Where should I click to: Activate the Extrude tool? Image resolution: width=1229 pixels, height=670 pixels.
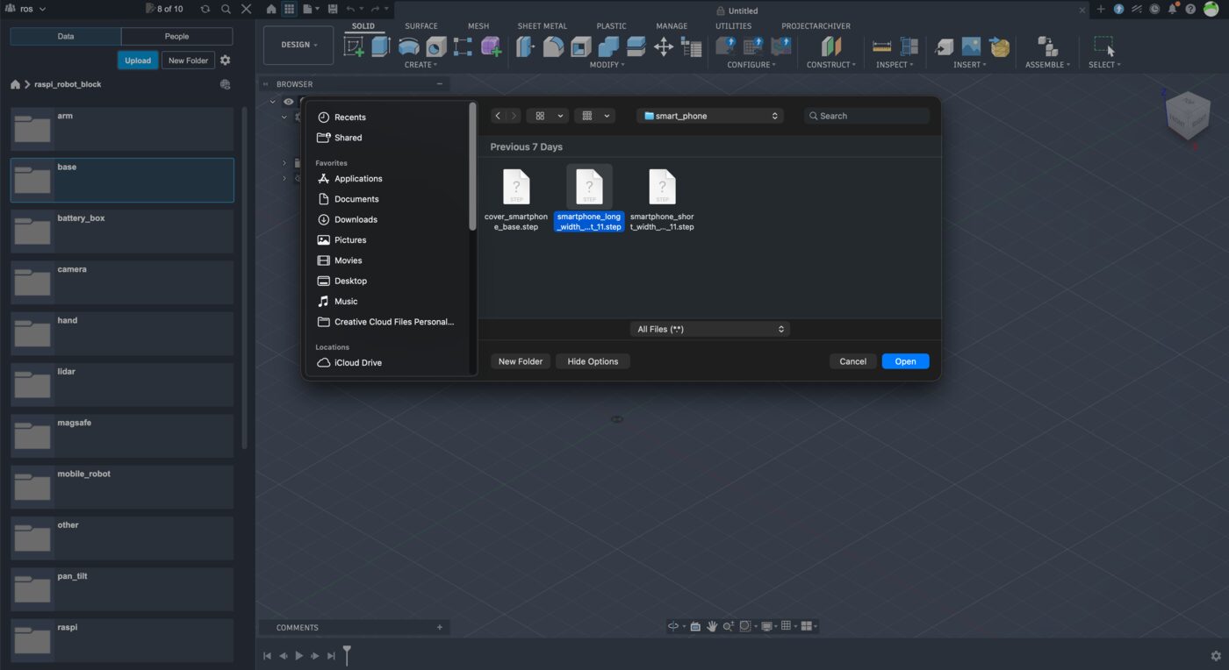tap(381, 46)
